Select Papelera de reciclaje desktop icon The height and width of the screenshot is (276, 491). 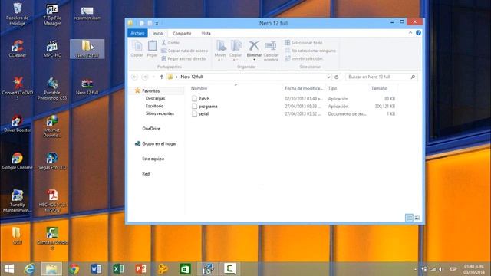tap(17, 14)
